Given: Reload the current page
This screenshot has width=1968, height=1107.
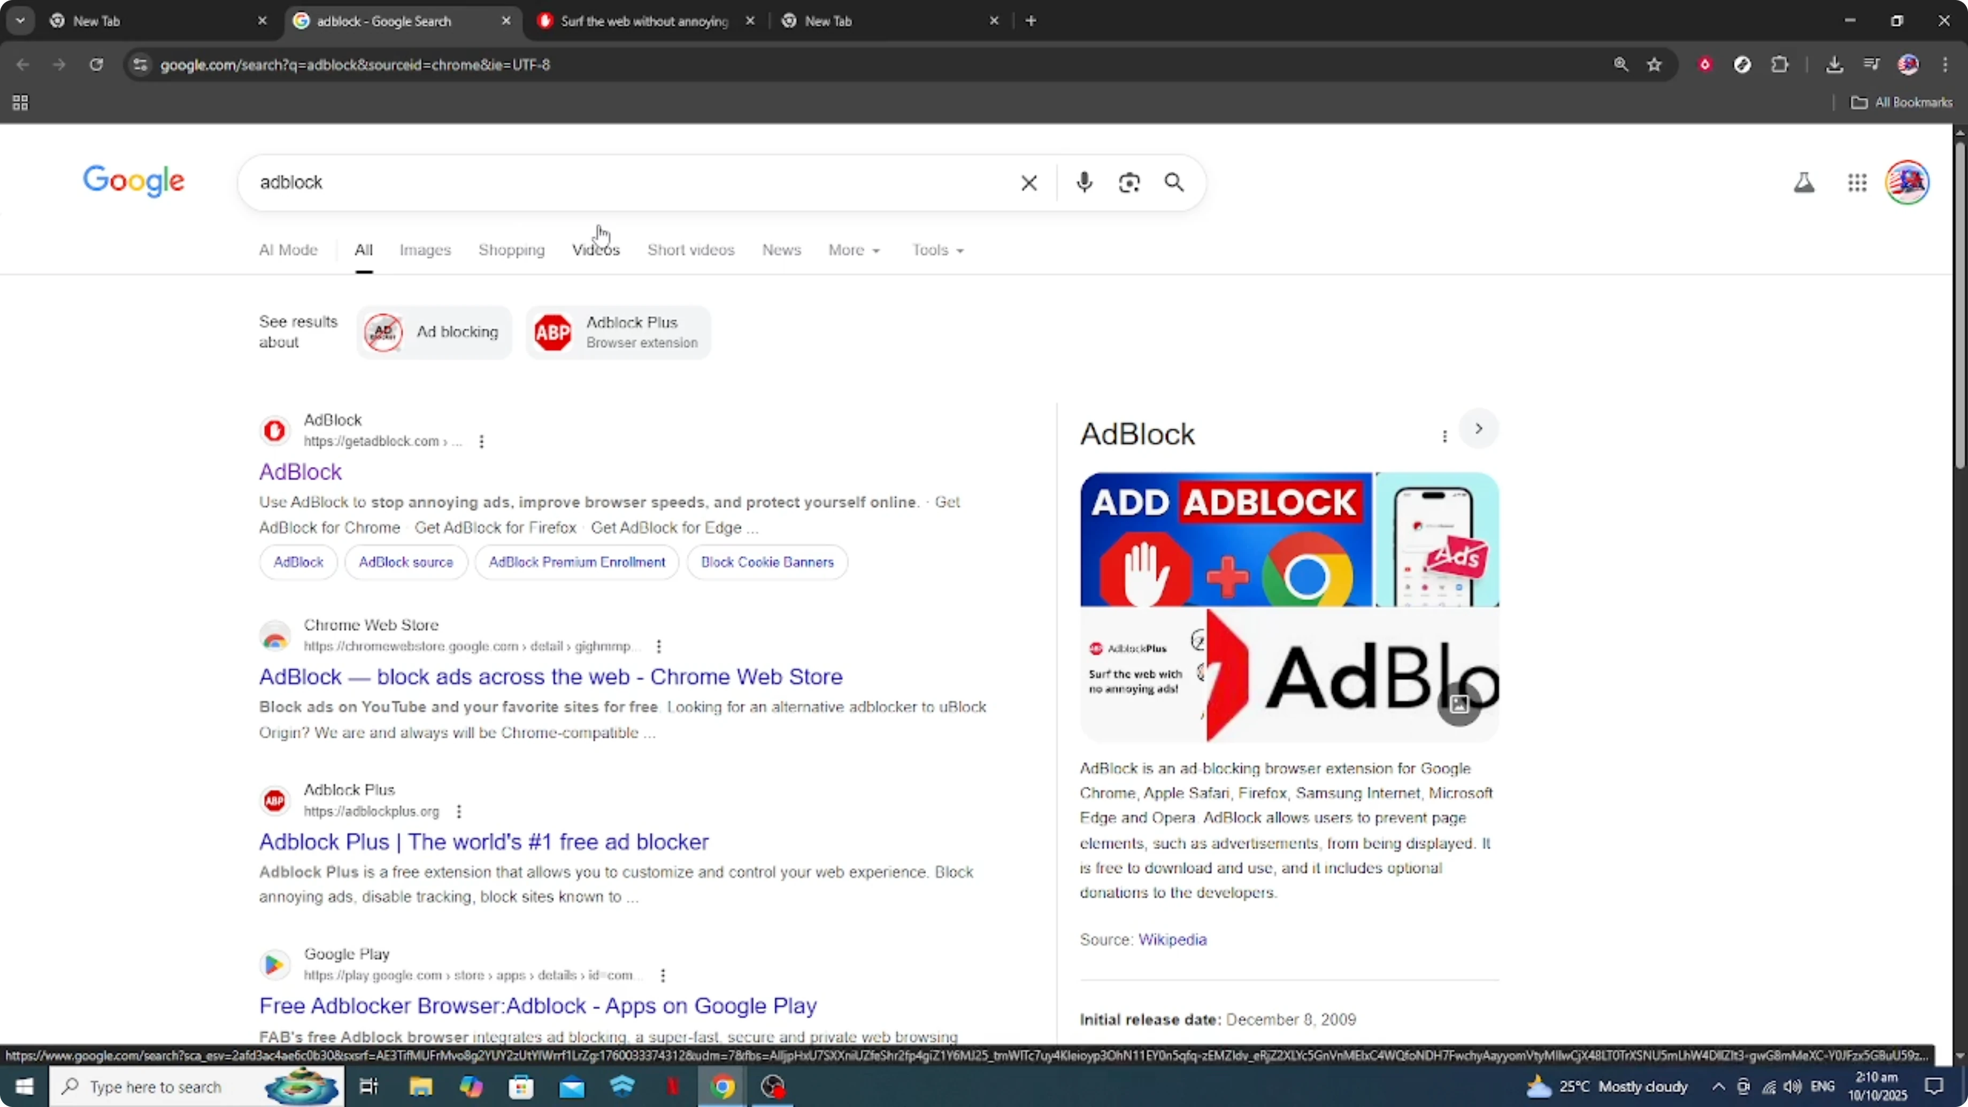Looking at the screenshot, I should pyautogui.click(x=96, y=65).
